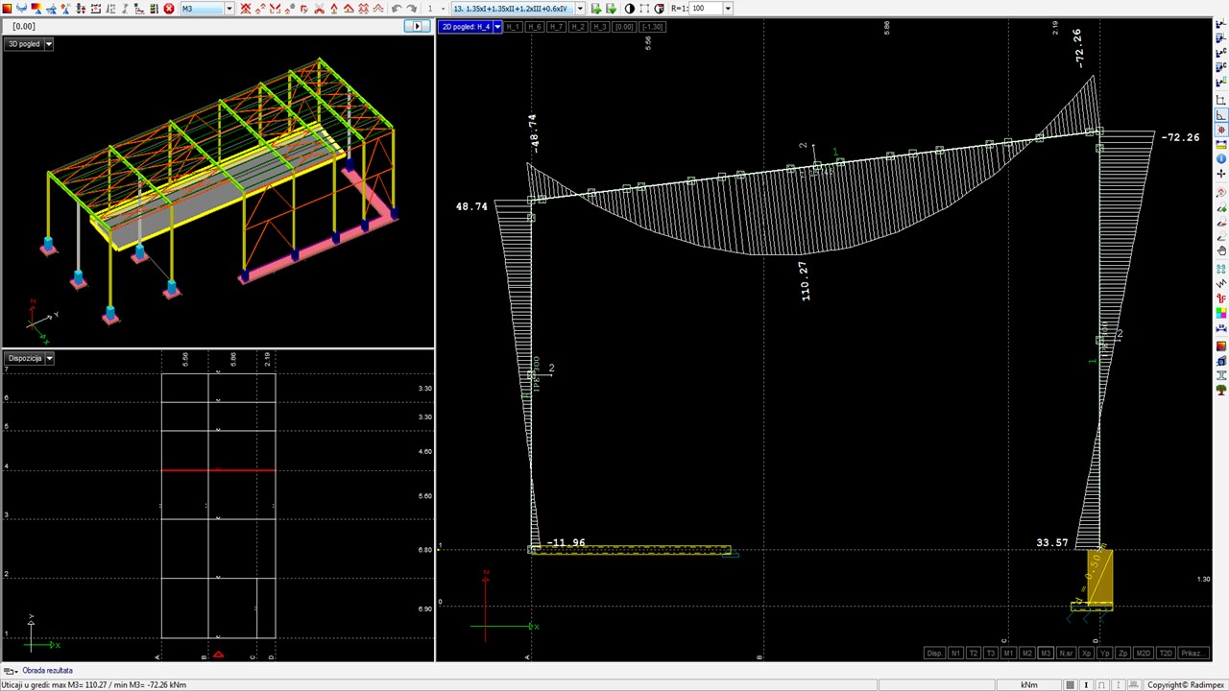Open the M3 result type dropdown
Viewport: 1229px width, 691px height.
click(229, 9)
